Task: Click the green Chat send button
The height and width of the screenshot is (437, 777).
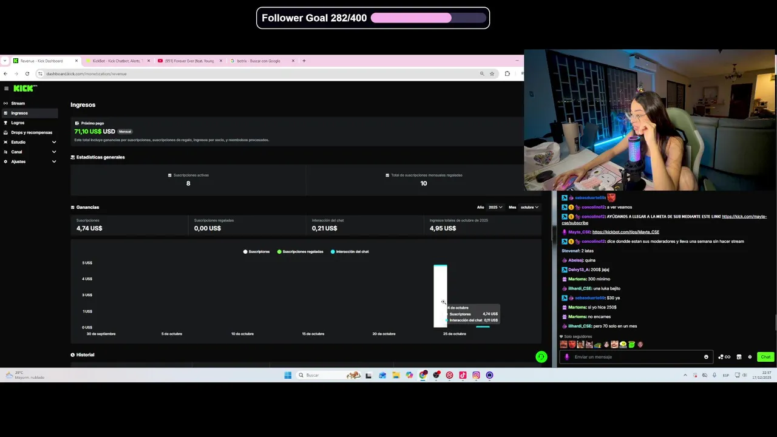Action: (x=765, y=357)
